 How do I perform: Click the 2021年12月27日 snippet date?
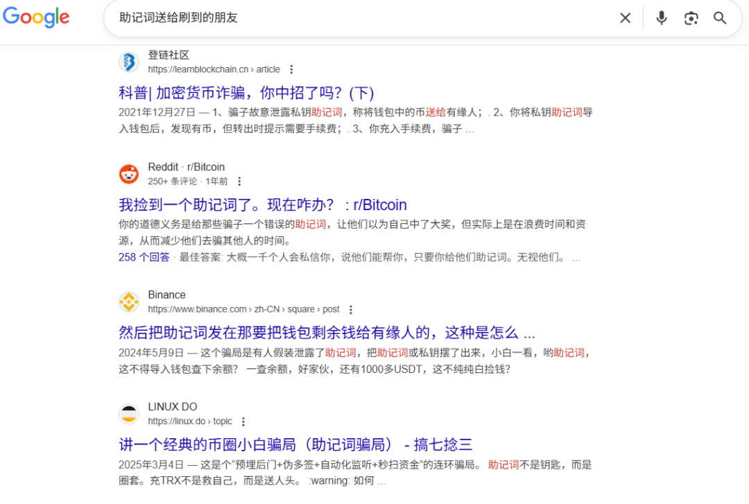click(x=157, y=112)
